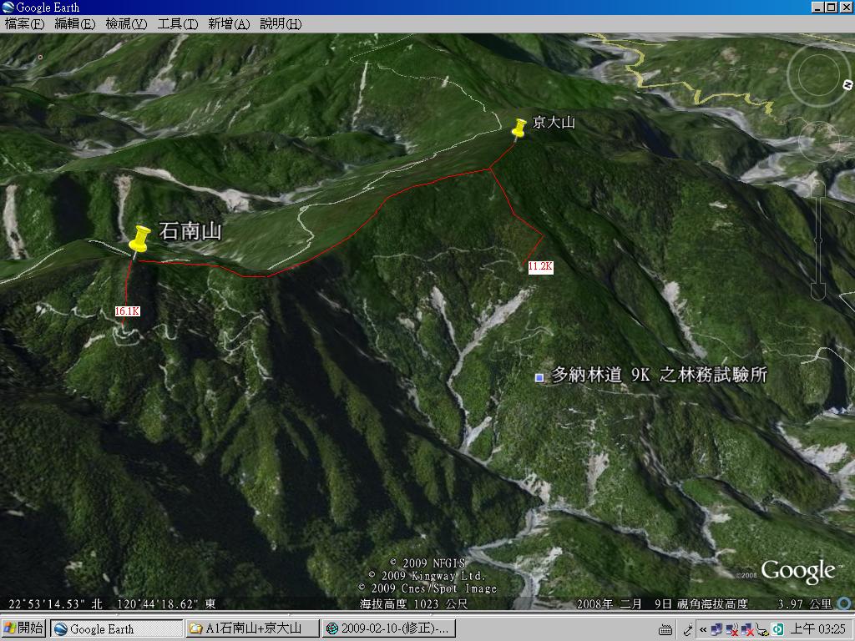This screenshot has width=855, height=641.
Task: Click the 多納林道 9K square placemark icon
Action: (x=539, y=377)
